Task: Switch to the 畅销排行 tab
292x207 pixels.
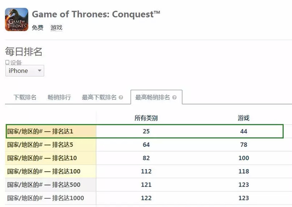Action: [x=59, y=97]
